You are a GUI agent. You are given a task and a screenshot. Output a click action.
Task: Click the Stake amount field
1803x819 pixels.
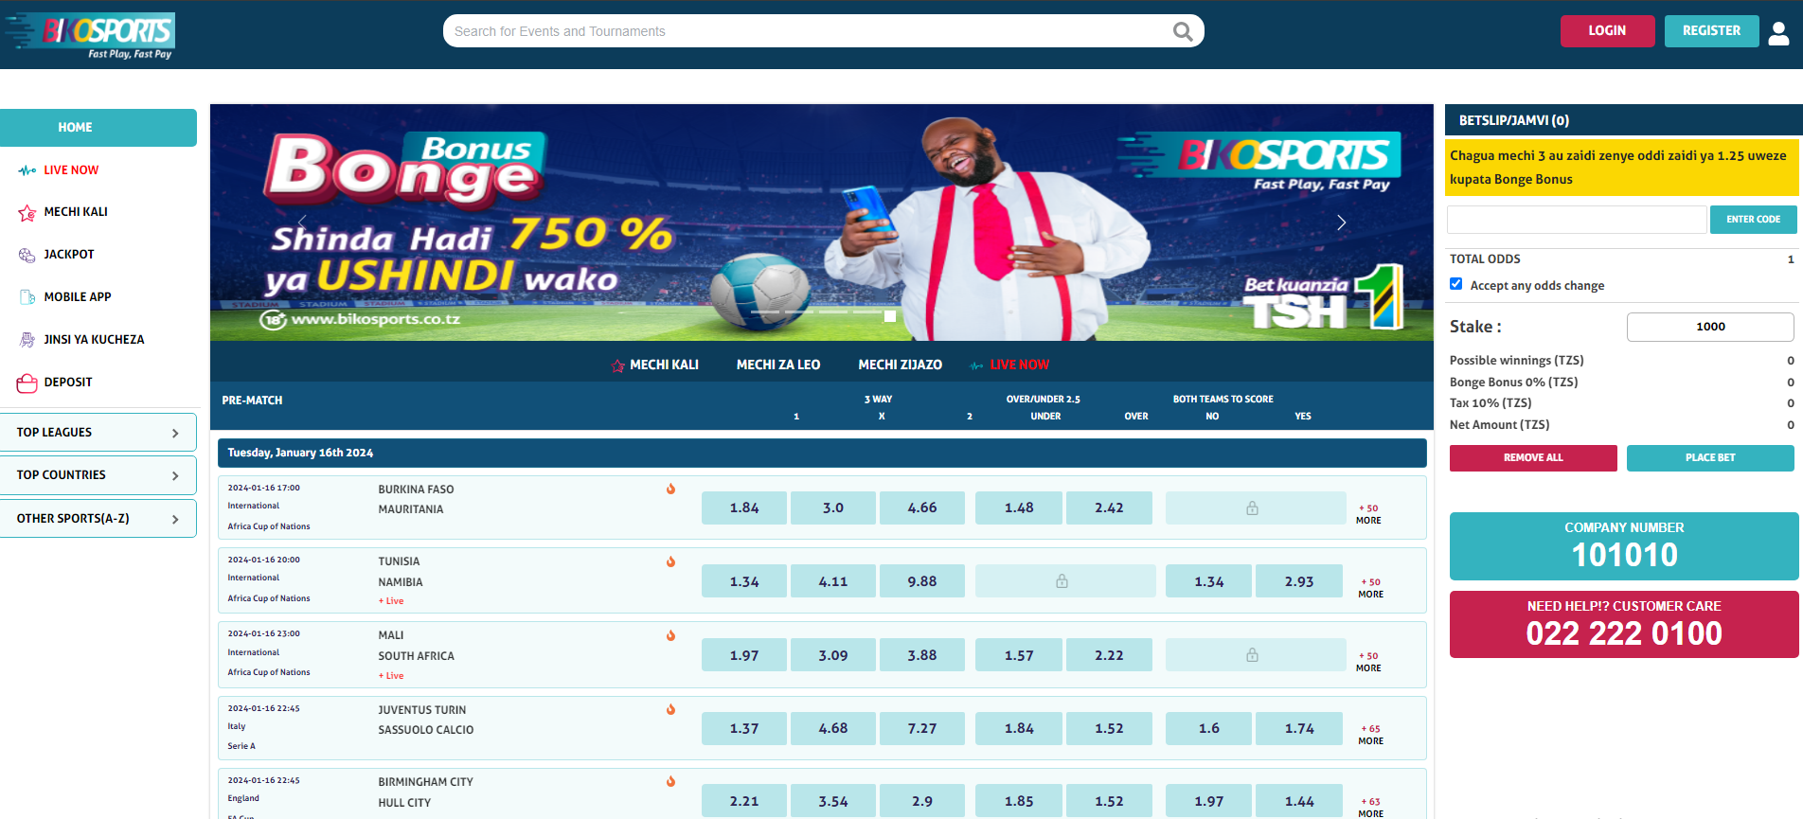1710,327
